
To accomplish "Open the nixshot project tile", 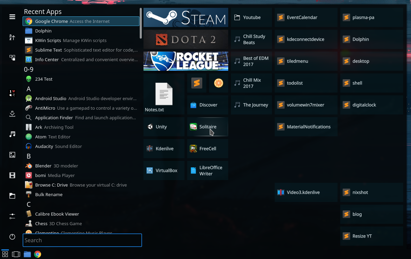I will tap(372, 192).
